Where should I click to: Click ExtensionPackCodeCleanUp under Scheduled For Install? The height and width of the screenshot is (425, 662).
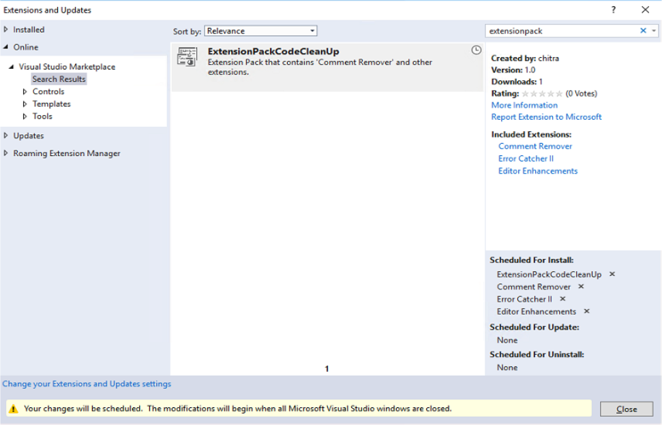click(549, 274)
